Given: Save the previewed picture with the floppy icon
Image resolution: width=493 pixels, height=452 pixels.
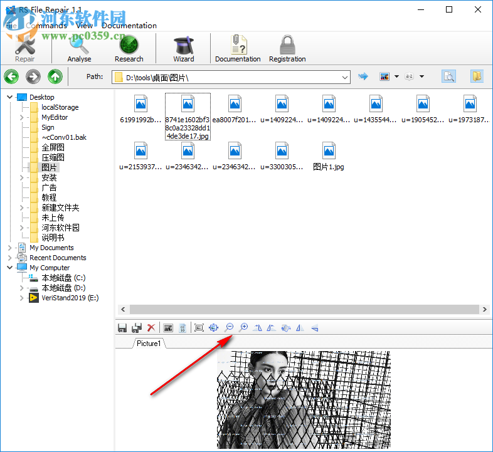Looking at the screenshot, I should 122,328.
